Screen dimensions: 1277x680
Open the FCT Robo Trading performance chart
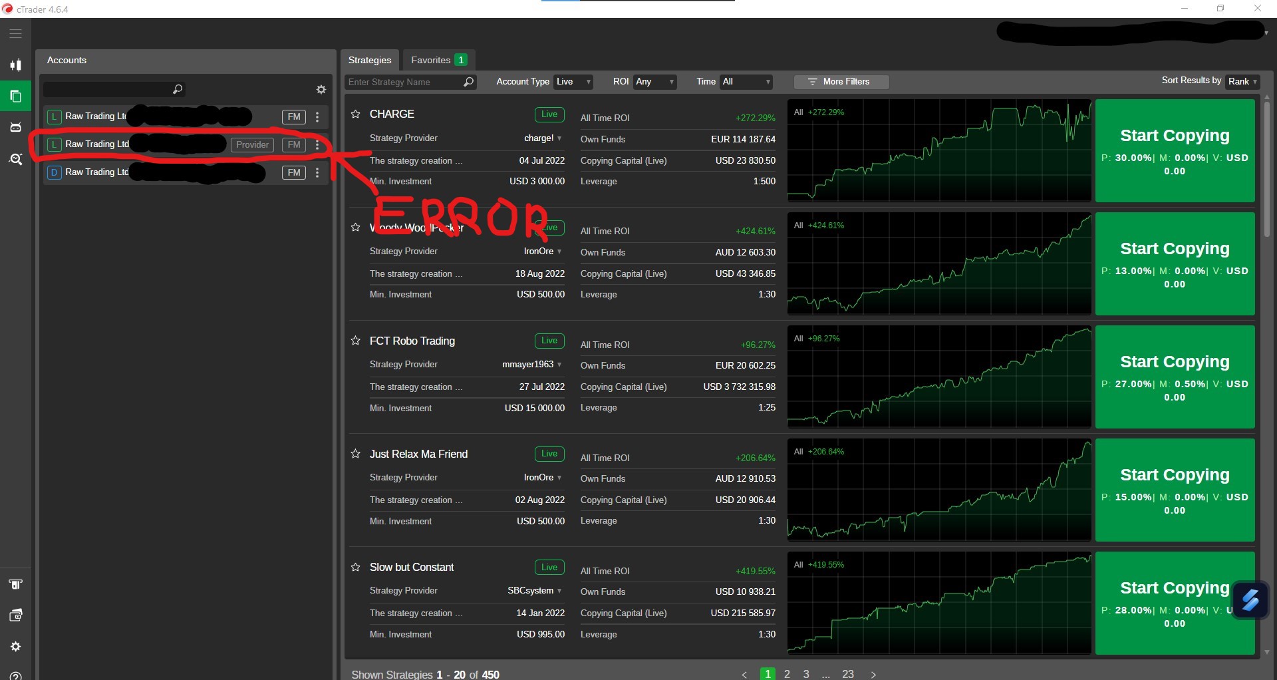coord(939,377)
